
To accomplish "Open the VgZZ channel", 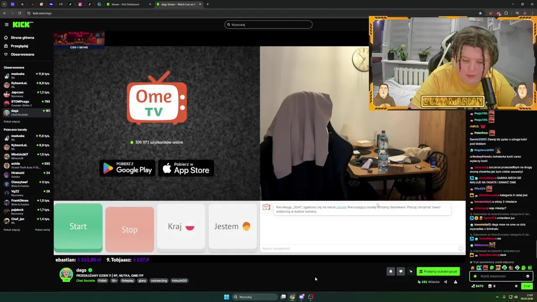I will (x=27, y=193).
